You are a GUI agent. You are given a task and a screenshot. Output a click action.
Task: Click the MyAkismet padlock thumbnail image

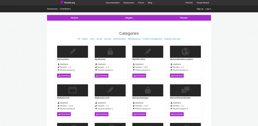110,52
